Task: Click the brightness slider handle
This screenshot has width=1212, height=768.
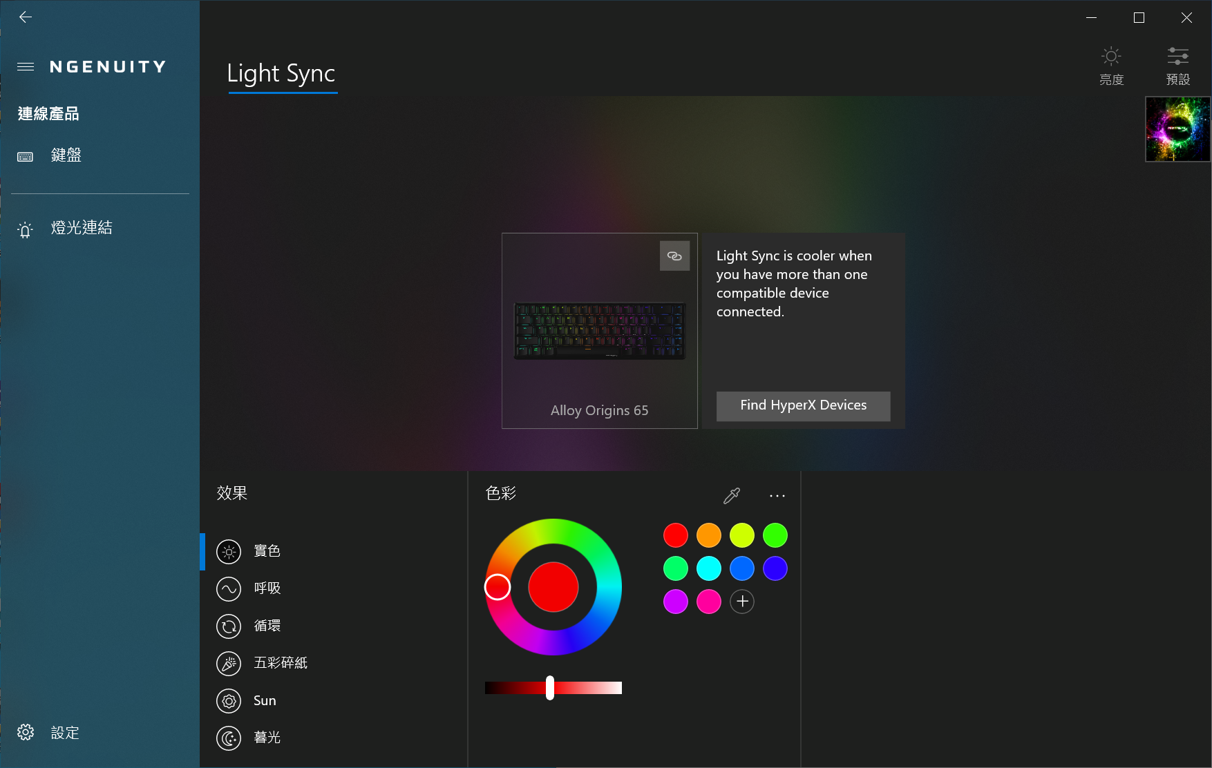Action: 550,688
